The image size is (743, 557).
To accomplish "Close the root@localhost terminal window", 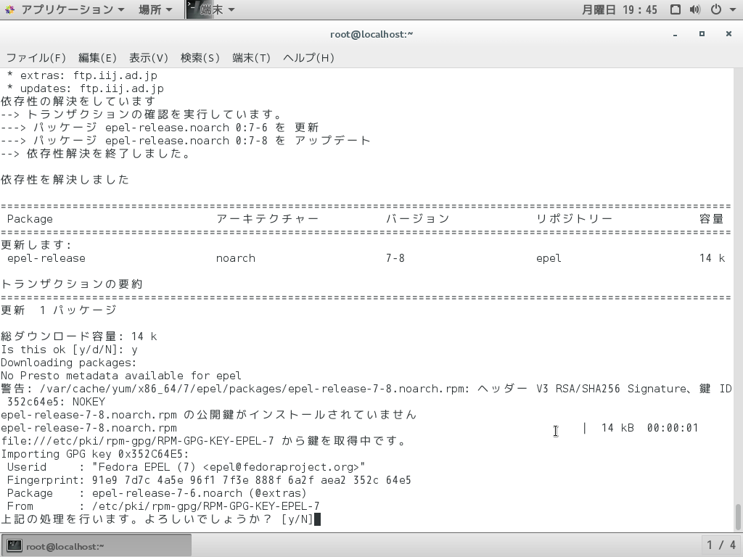I will point(728,34).
